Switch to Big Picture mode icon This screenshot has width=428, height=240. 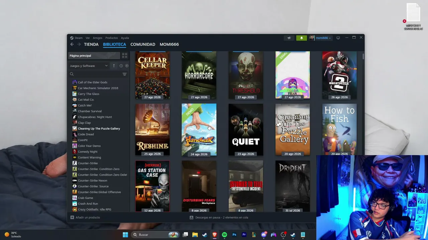pos(338,38)
